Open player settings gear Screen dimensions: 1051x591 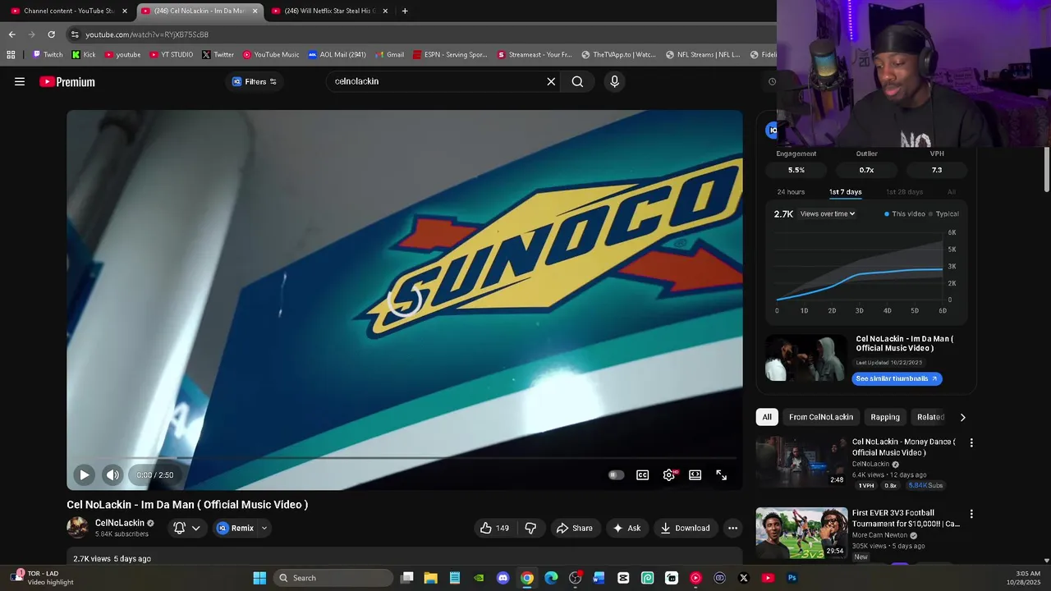point(669,474)
